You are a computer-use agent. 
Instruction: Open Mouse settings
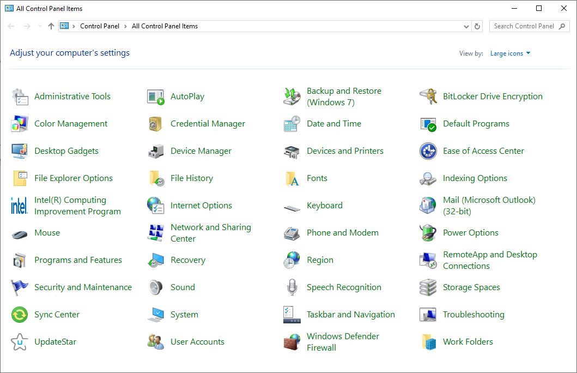[x=47, y=232]
